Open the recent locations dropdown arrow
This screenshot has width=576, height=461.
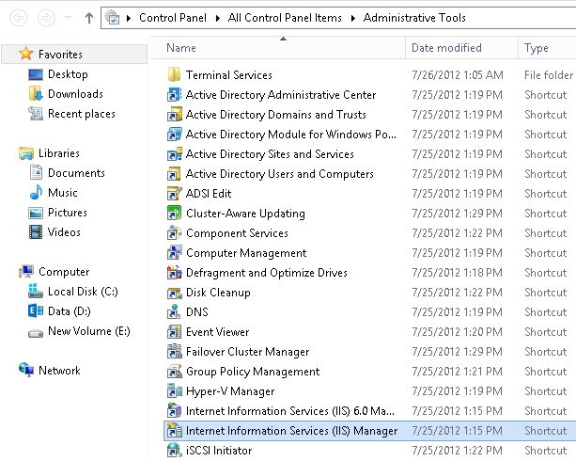click(68, 18)
